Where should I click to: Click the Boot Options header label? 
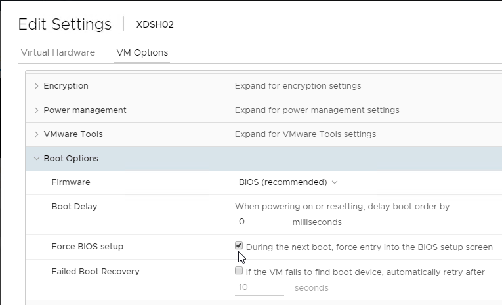tap(71, 159)
